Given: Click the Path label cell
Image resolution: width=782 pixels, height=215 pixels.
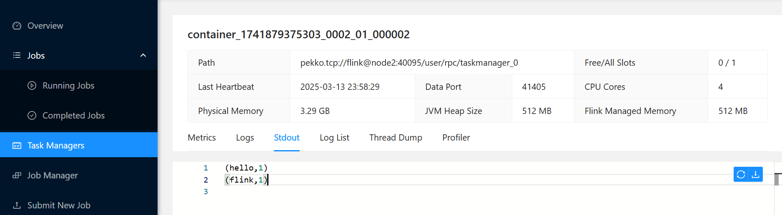Looking at the screenshot, I should coord(239,63).
